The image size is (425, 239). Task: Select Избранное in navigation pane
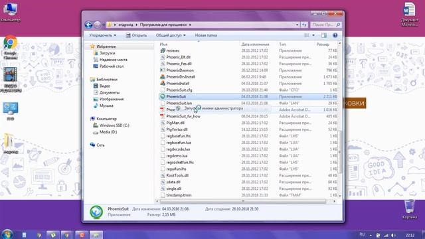(x=106, y=46)
